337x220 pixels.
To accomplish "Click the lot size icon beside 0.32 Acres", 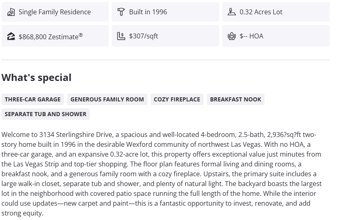I will point(231,12).
